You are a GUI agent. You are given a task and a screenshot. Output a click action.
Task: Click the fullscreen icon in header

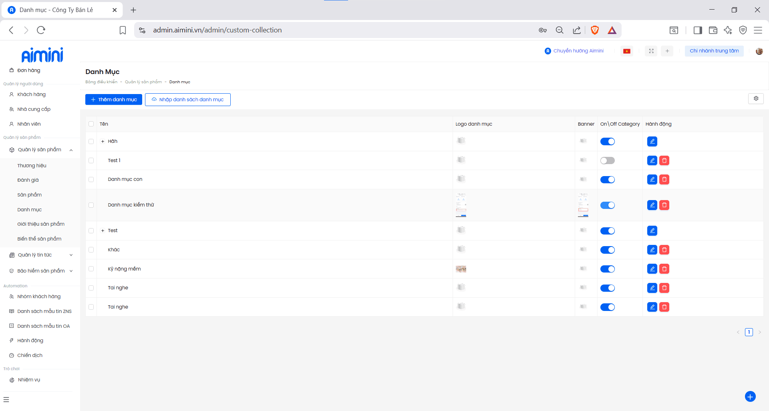(x=651, y=51)
